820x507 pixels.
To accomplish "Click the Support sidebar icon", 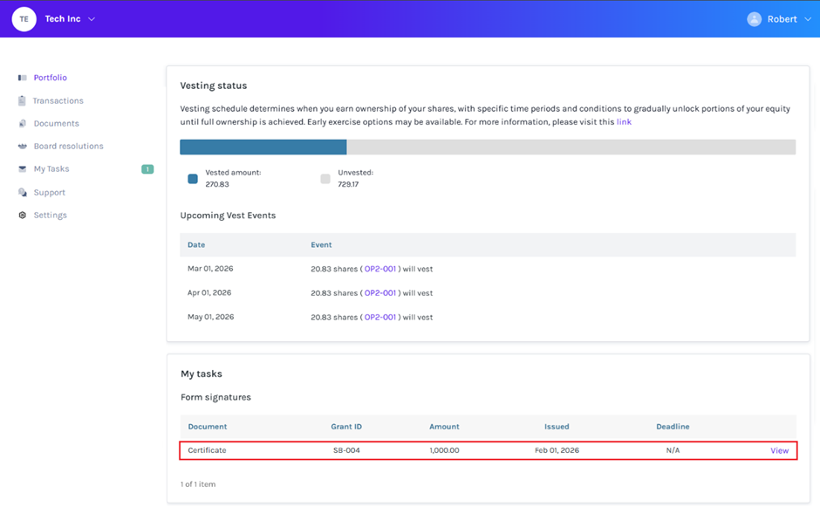I will point(23,192).
